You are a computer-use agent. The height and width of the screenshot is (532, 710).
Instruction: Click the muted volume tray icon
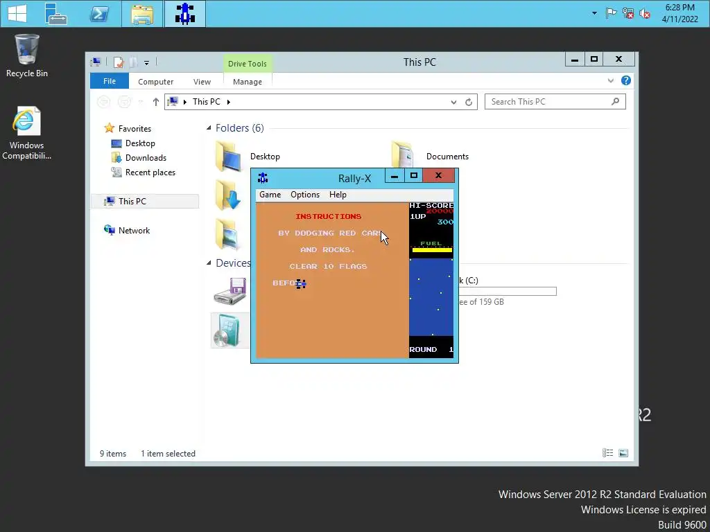(644, 13)
